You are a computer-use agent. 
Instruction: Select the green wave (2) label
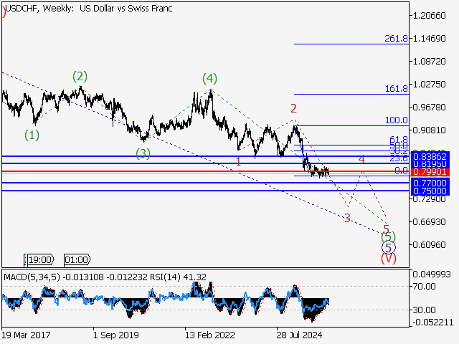click(79, 76)
